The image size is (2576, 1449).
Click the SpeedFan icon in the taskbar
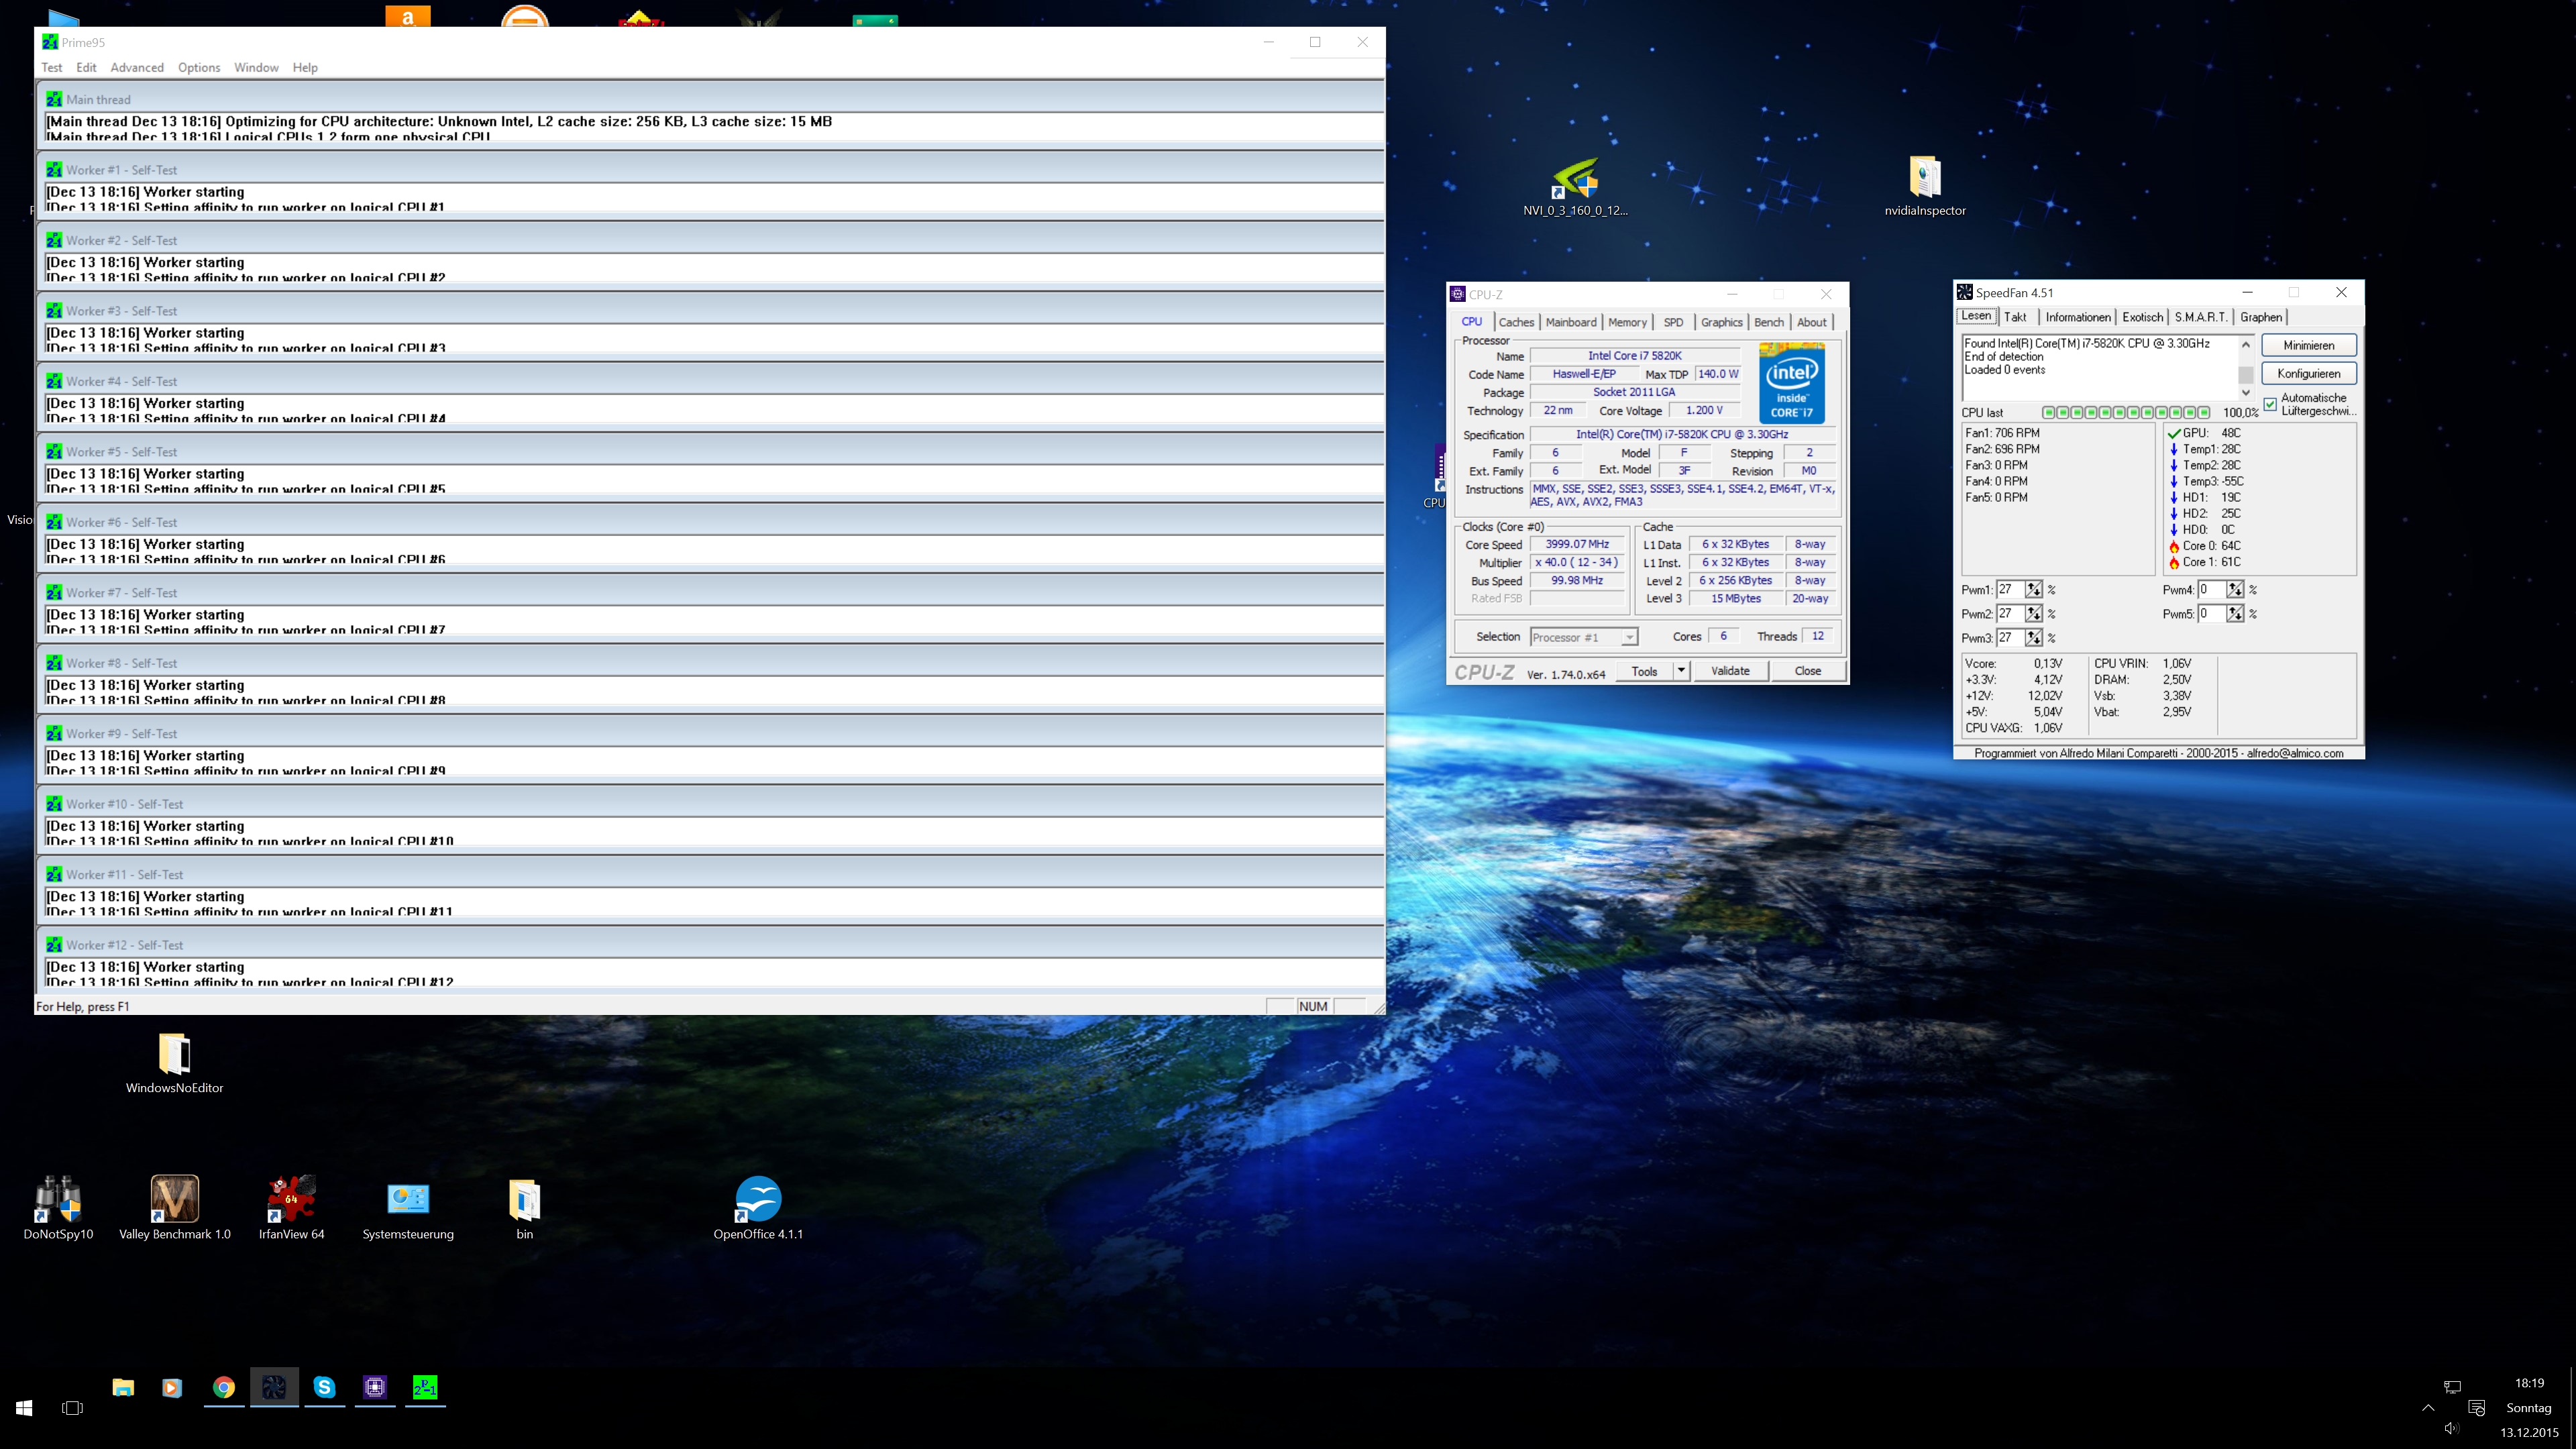[274, 1387]
